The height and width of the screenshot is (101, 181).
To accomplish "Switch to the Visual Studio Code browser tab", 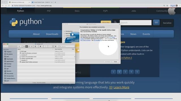I will click(x=42, y=2).
